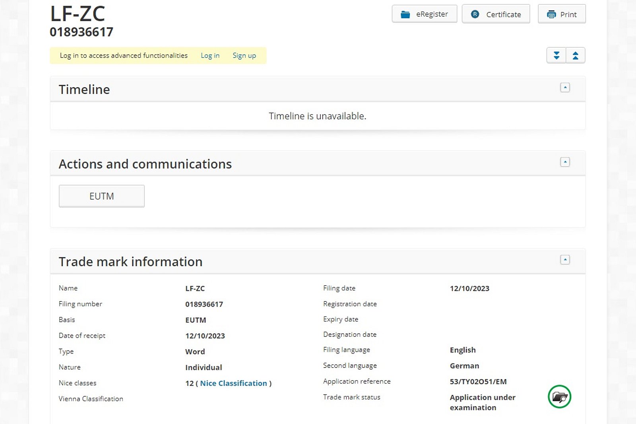Select the Timeline is unavailable message
This screenshot has height=424, width=636.
318,116
